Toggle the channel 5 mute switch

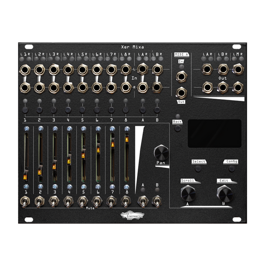click(x=83, y=201)
